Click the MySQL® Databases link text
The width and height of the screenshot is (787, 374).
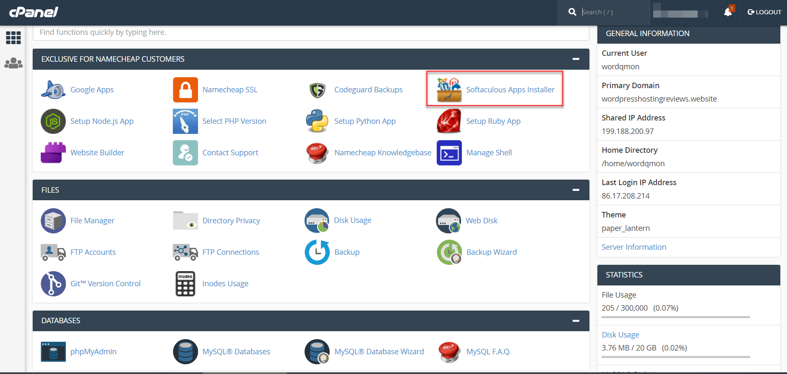click(236, 352)
